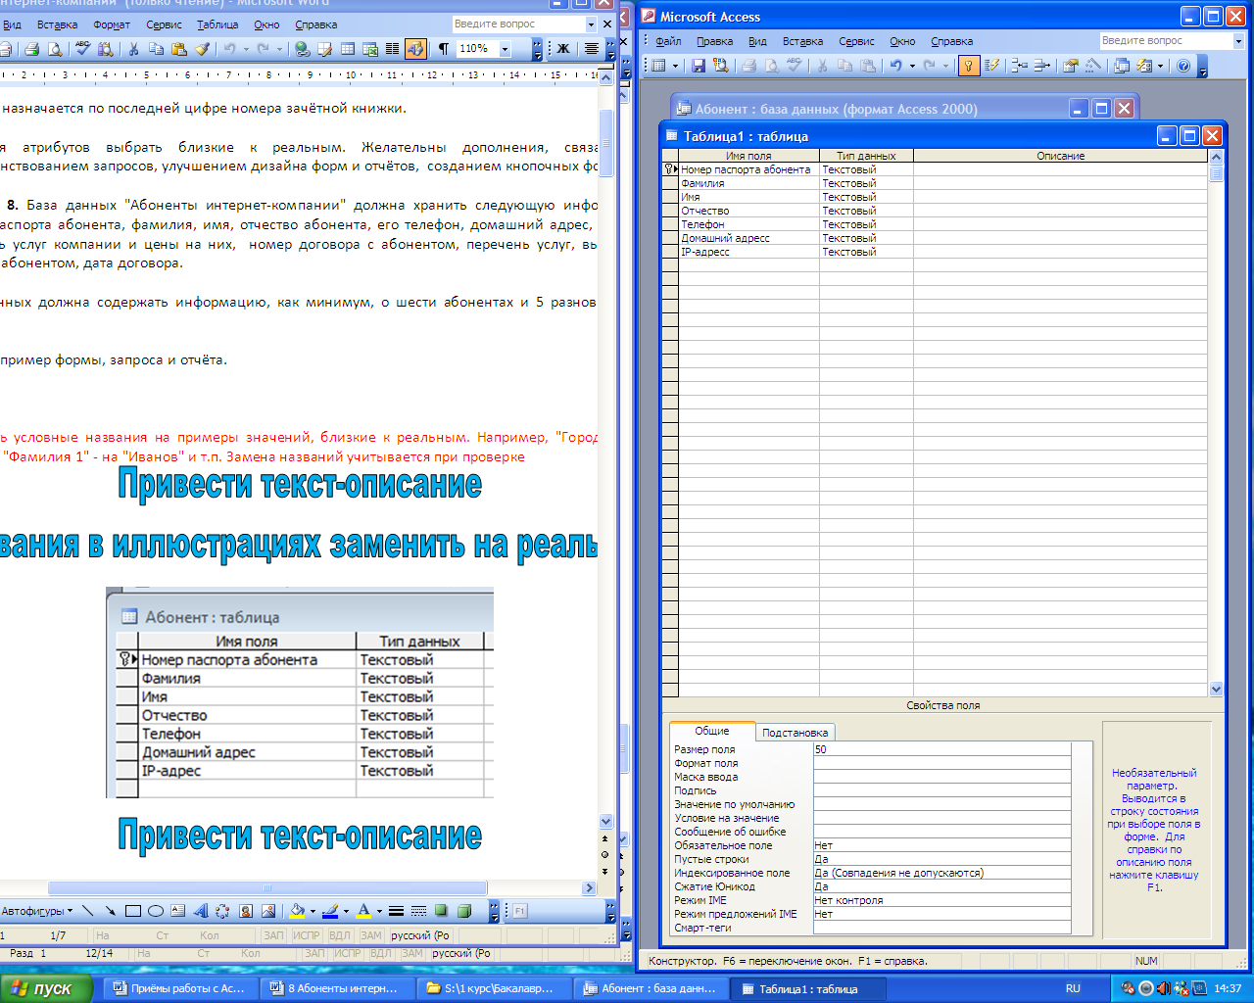Click the Delete Rows icon in Access
Screen dimensions: 1254x1003
click(1042, 66)
